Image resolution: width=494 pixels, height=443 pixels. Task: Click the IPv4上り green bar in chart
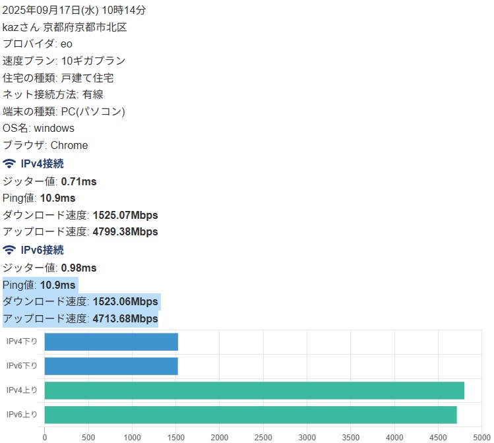(x=254, y=390)
